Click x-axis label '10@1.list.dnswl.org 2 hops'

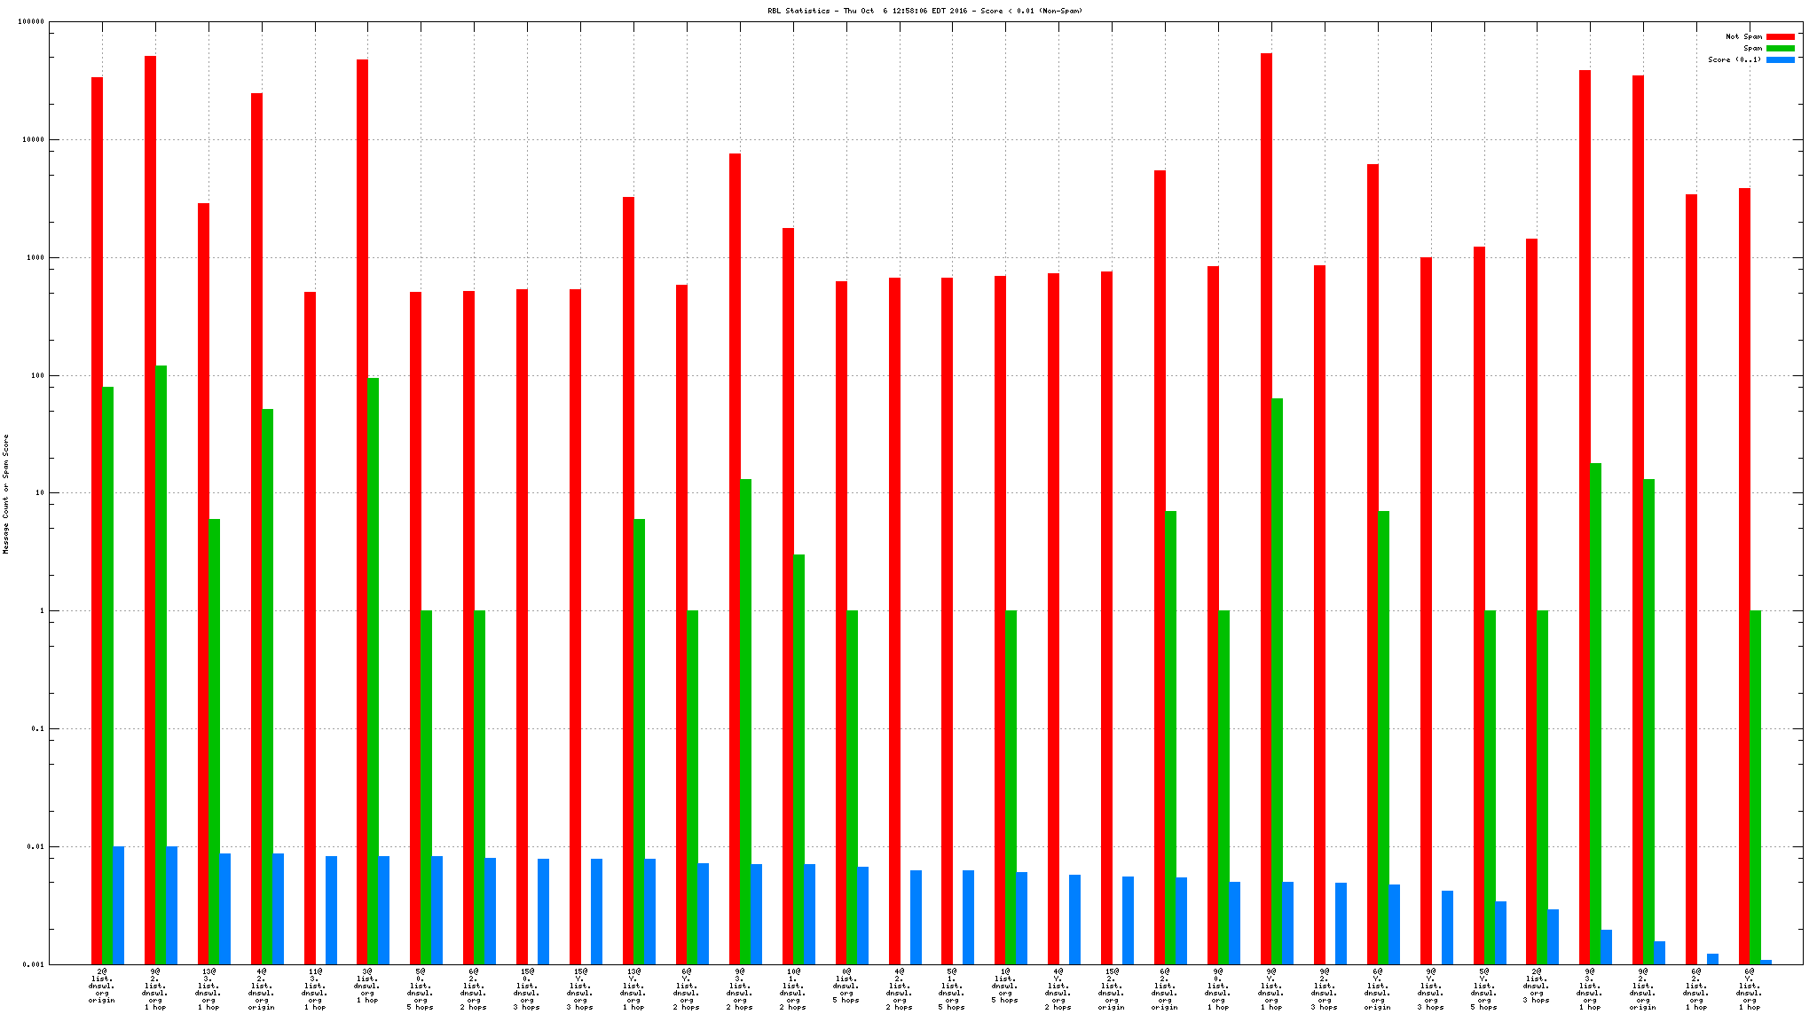coord(792,989)
